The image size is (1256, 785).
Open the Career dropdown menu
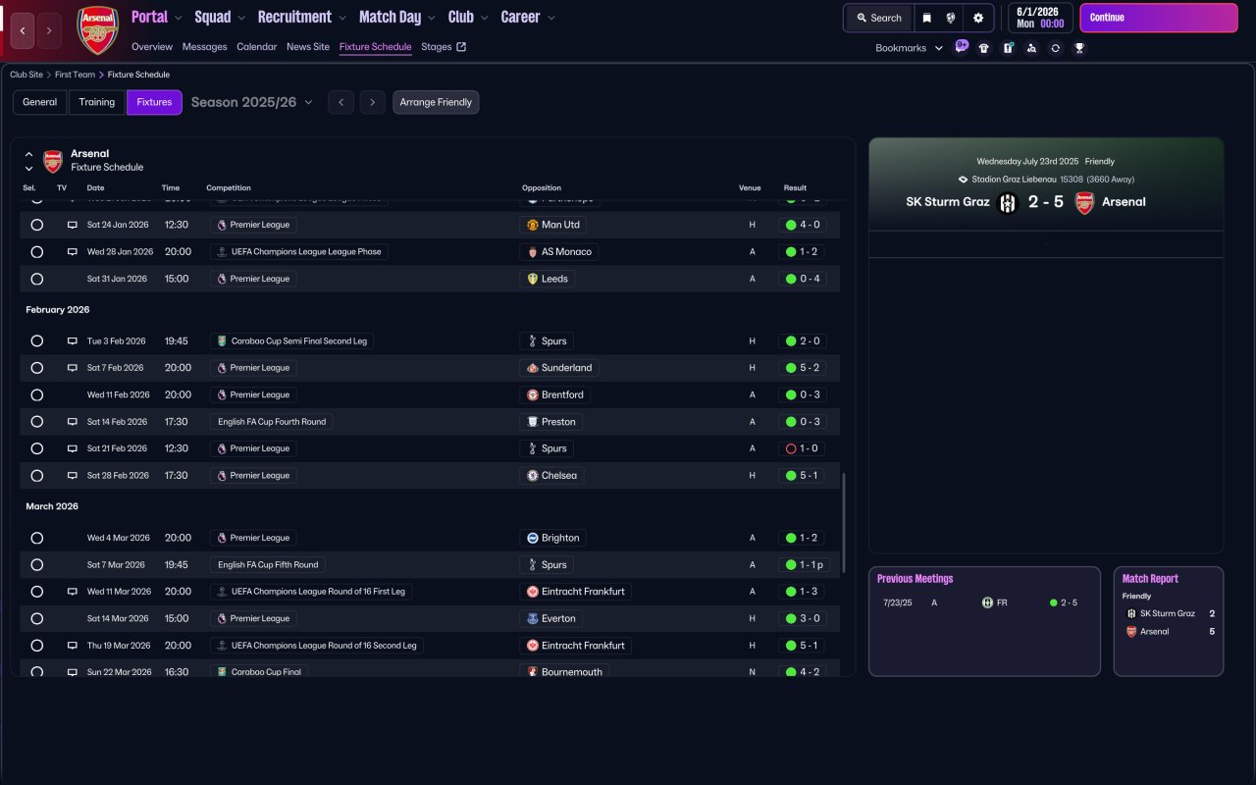point(528,17)
